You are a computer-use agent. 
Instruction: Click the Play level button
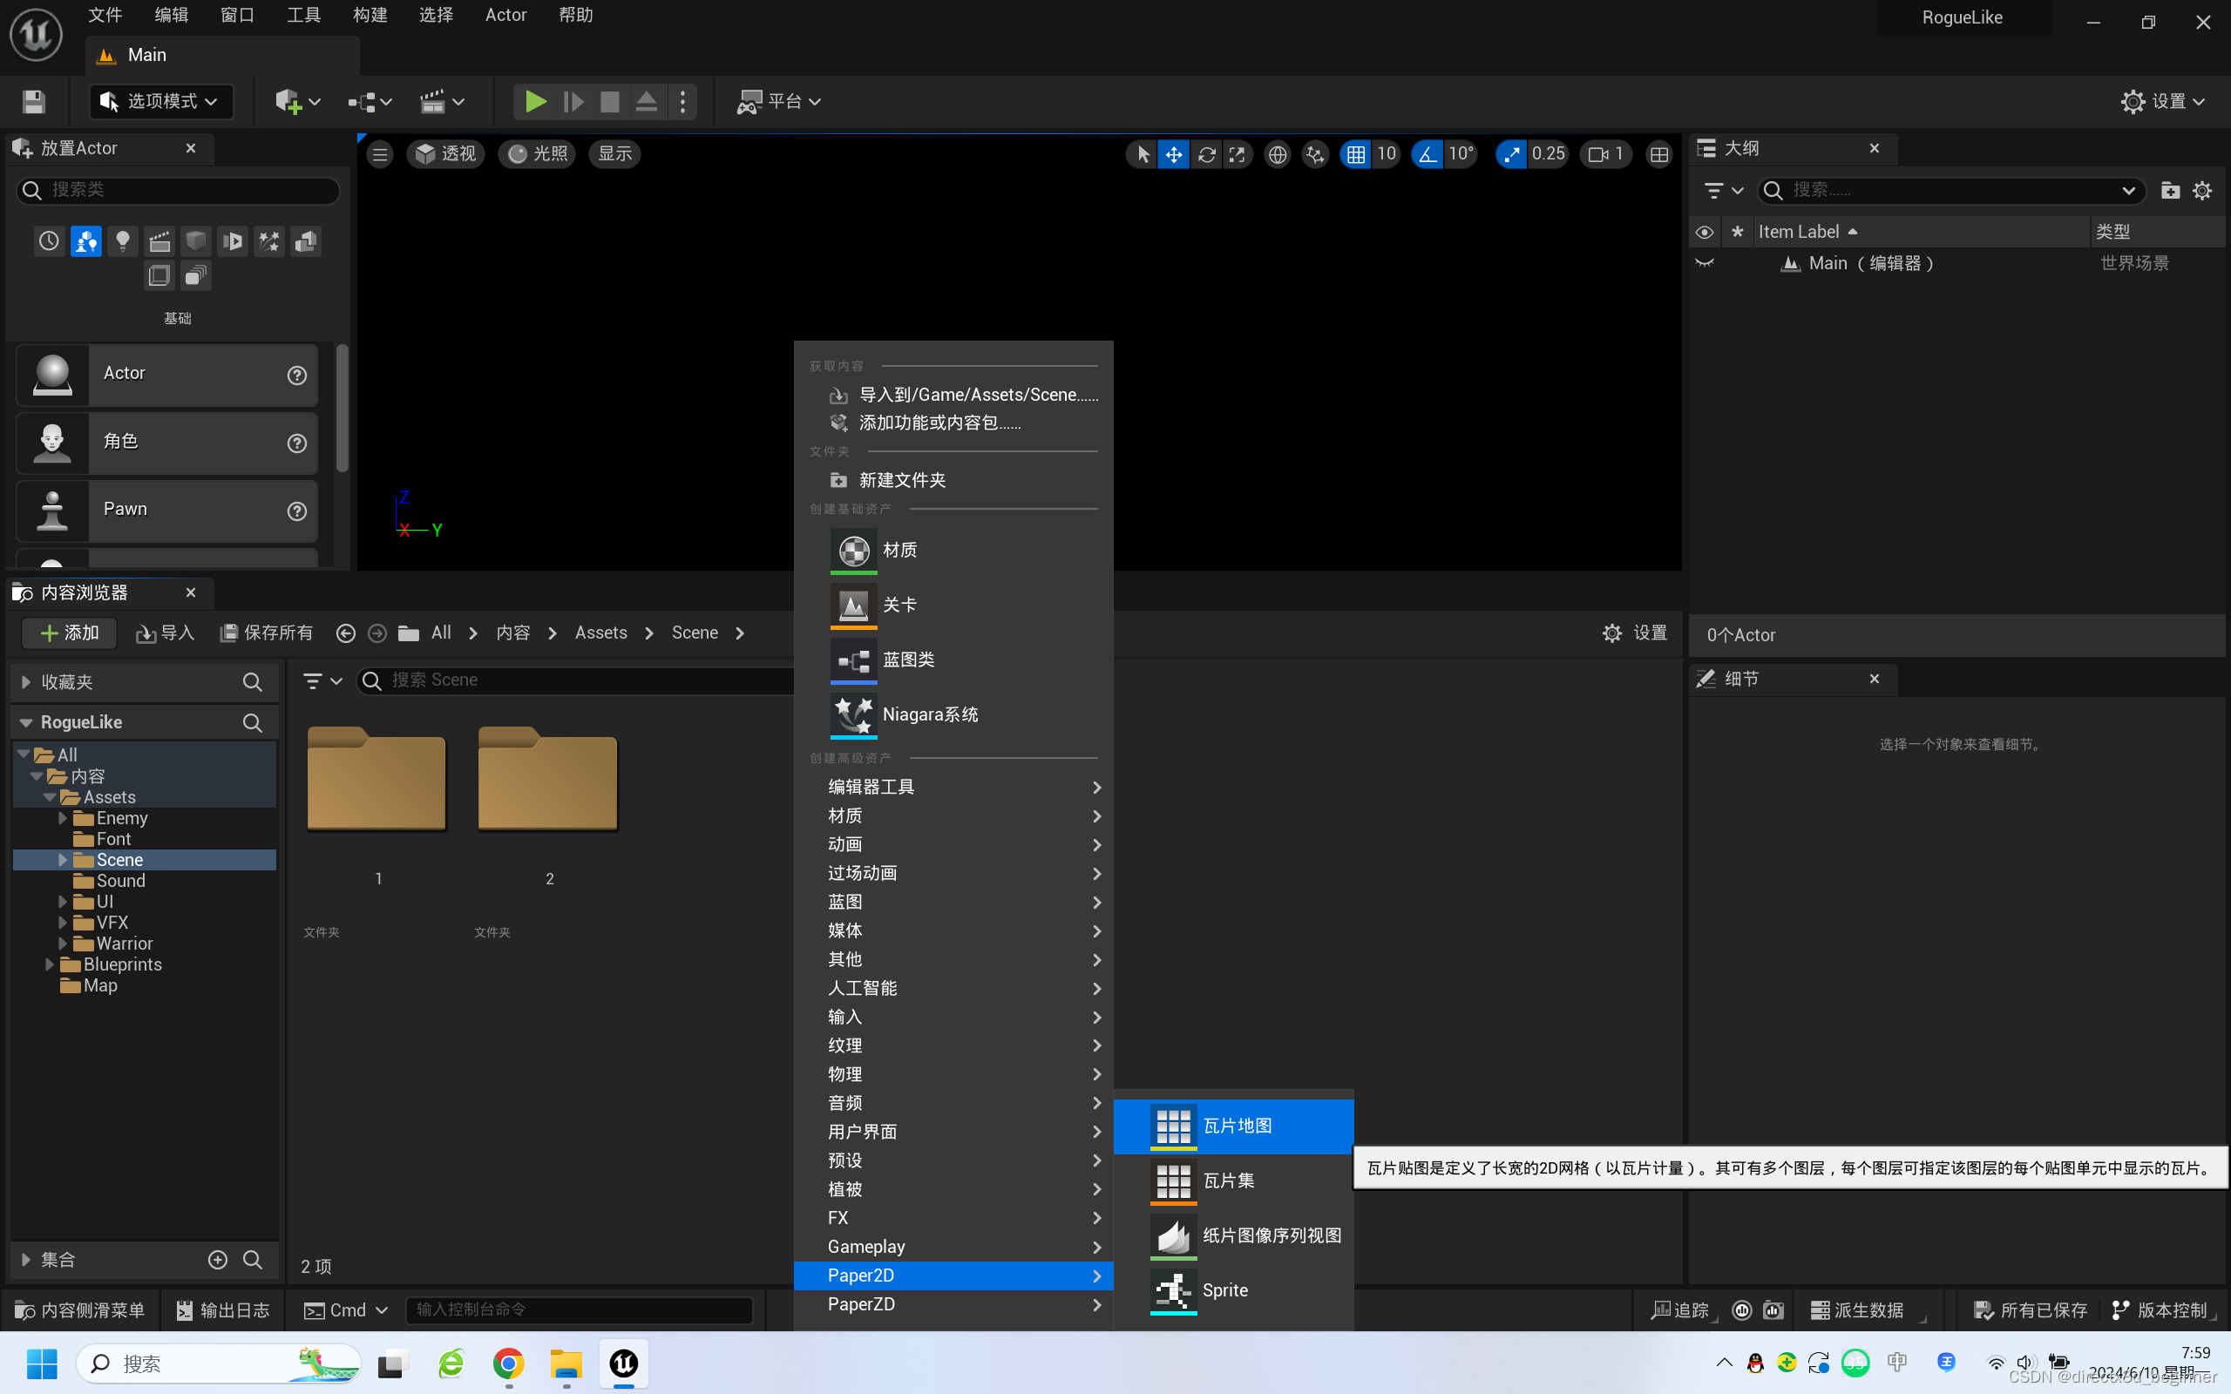pos(535,101)
